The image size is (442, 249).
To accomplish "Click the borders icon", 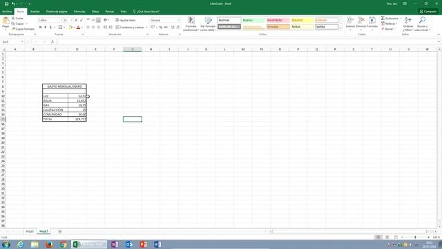I will [x=60, y=28].
